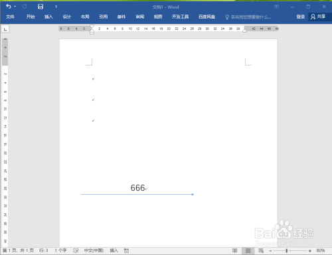
Task: Click the right indent marker on ruler
Action: pyautogui.click(x=244, y=30)
